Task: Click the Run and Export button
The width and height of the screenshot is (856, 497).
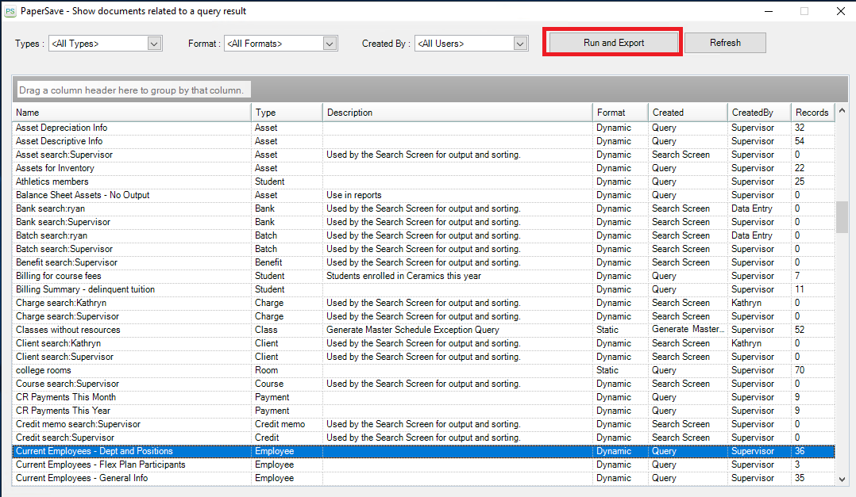Action: (x=613, y=43)
